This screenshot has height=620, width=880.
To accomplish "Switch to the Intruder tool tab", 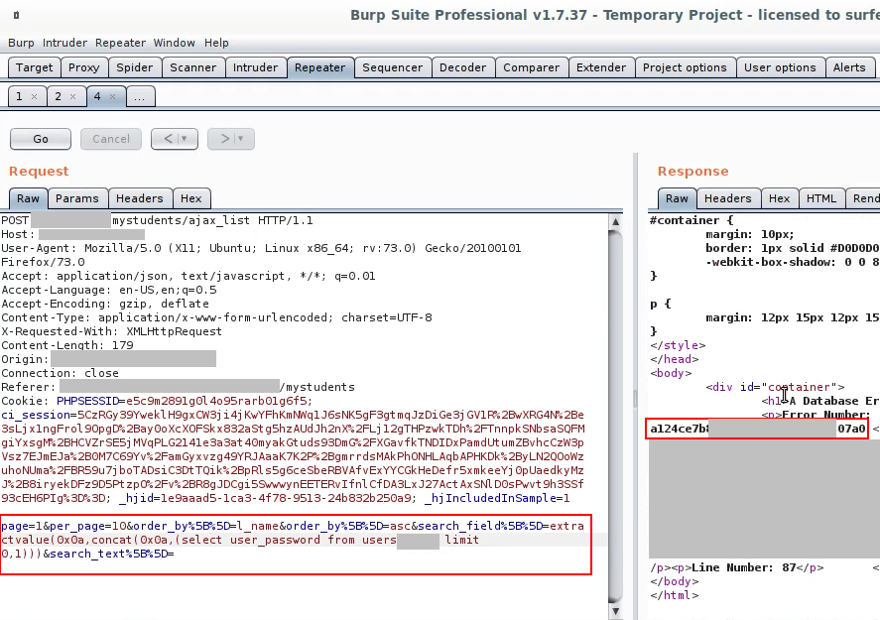I will pos(255,67).
